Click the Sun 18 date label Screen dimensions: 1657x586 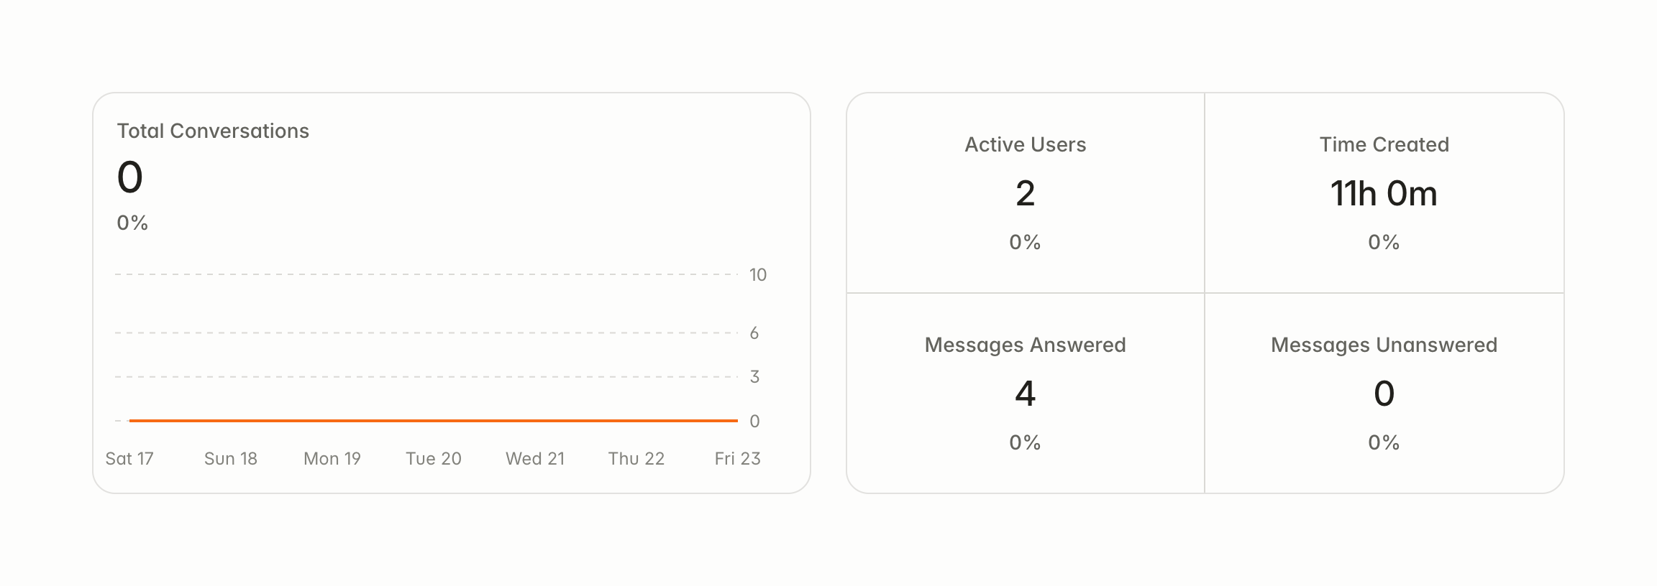click(231, 458)
